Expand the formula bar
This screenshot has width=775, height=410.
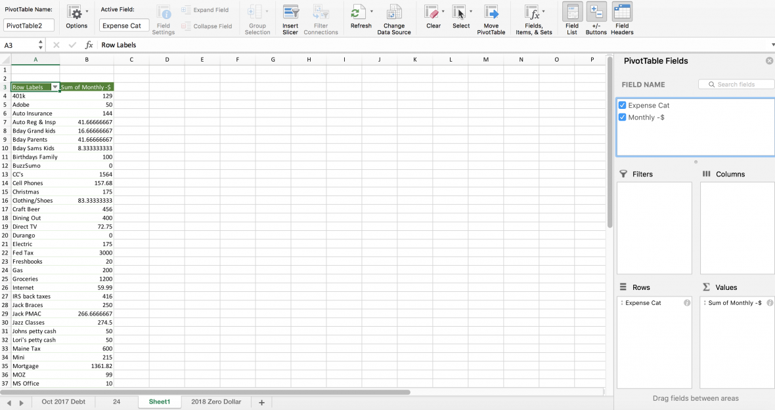(772, 45)
